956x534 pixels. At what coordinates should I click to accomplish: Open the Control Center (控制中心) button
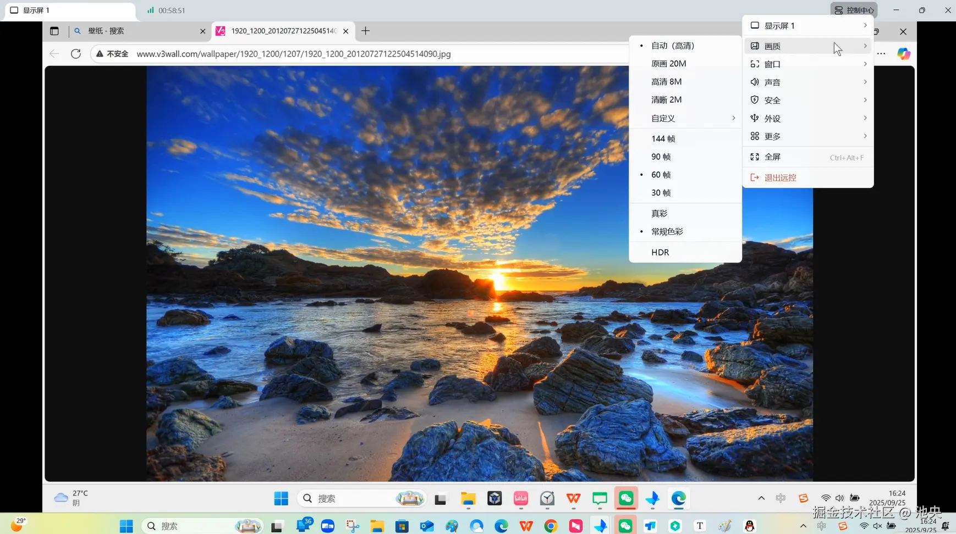pos(854,10)
